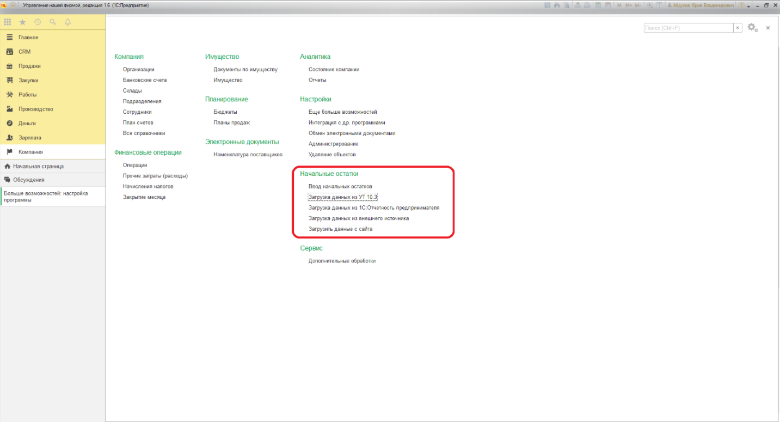Screen dimensions: 780x422
Task: Switch to Обсуждения tab
Action: (x=53, y=180)
